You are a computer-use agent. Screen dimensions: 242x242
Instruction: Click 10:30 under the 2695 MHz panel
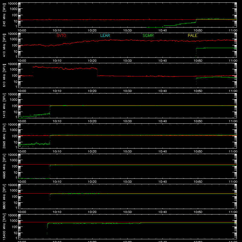[x=127, y=152]
